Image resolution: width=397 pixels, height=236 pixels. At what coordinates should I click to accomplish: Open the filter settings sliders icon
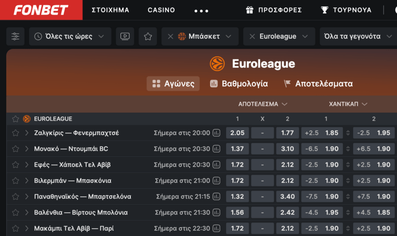15,36
